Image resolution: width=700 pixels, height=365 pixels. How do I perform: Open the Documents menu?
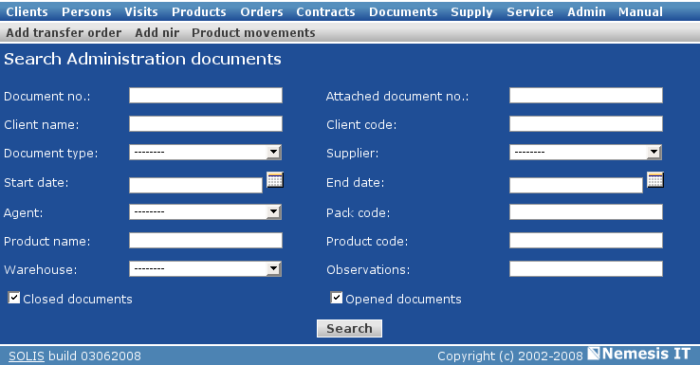coord(403,11)
